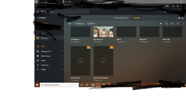Viewport: 186px width, 108px height.
Task: Click the Plex chevron circle icon
Action: (38, 46)
